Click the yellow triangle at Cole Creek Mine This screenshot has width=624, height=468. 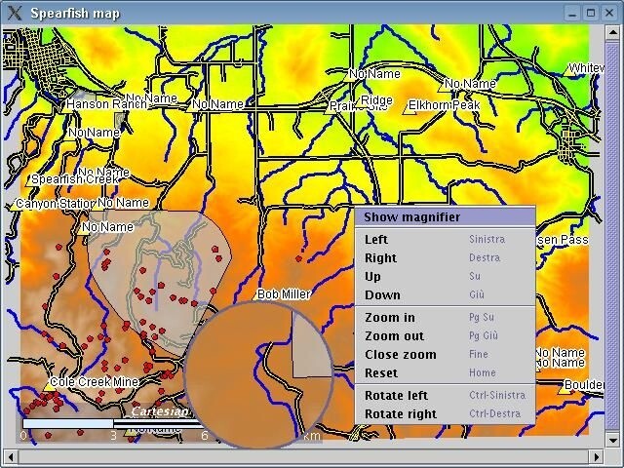[x=50, y=385]
